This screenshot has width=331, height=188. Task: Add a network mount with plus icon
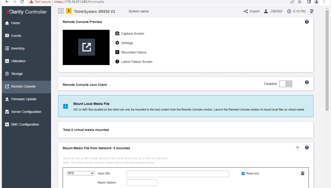coord(297,147)
